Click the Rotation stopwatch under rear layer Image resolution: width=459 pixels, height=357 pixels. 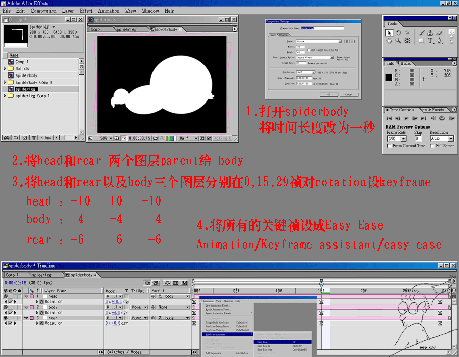(x=42, y=323)
